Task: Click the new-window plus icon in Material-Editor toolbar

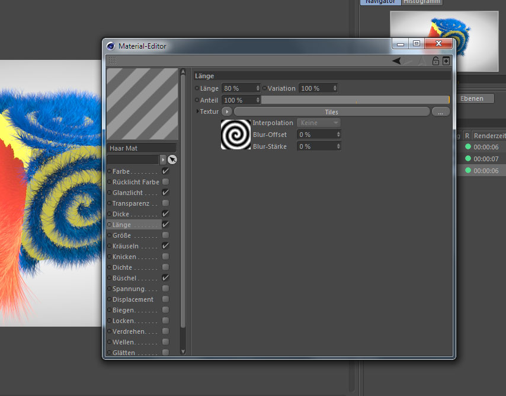Action: 446,60
